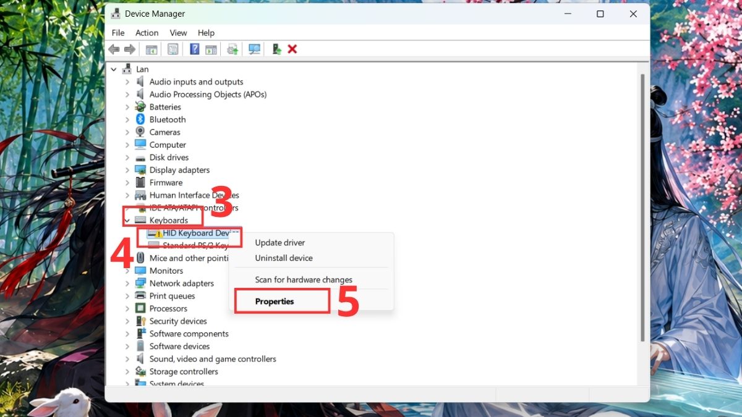The height and width of the screenshot is (417, 742).
Task: Click the Security devices key icon
Action: pyautogui.click(x=140, y=321)
